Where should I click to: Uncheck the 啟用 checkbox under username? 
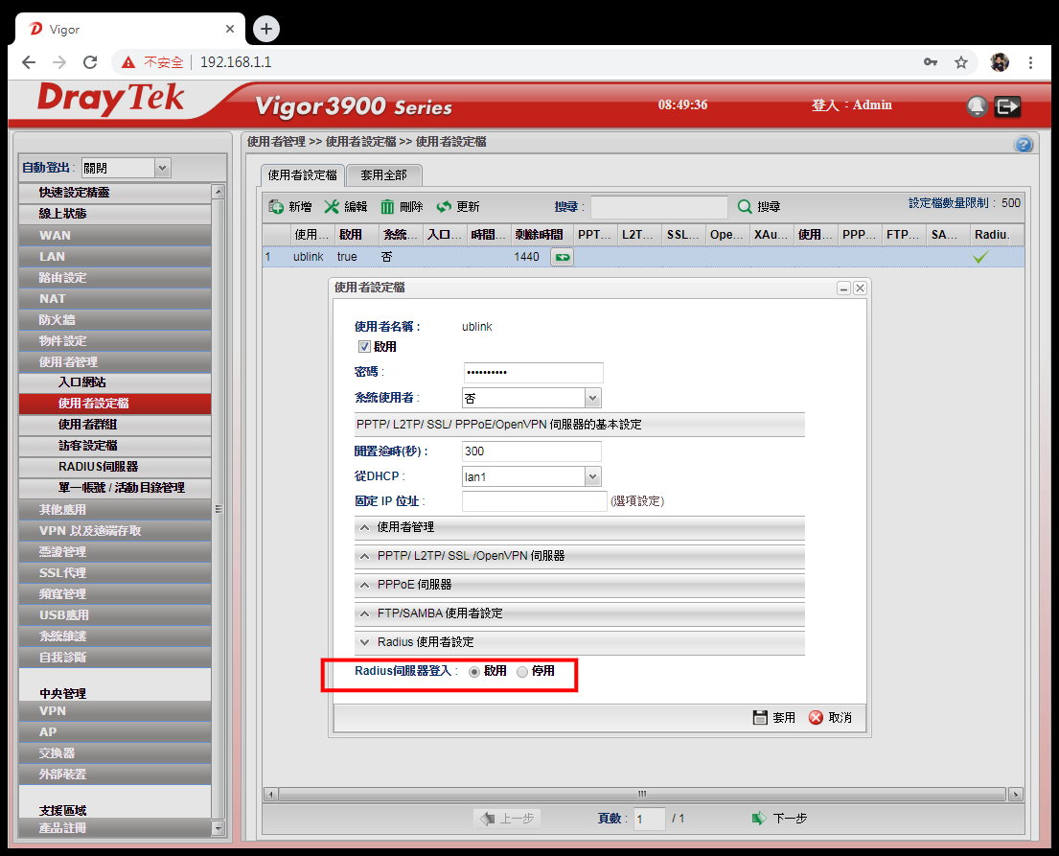pyautogui.click(x=364, y=347)
